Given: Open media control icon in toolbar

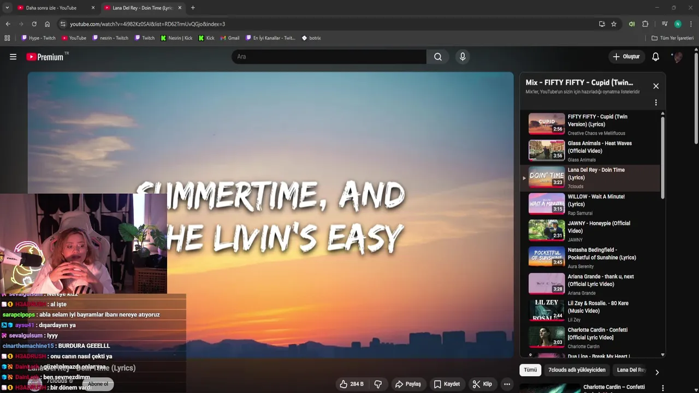Looking at the screenshot, I should click(665, 24).
